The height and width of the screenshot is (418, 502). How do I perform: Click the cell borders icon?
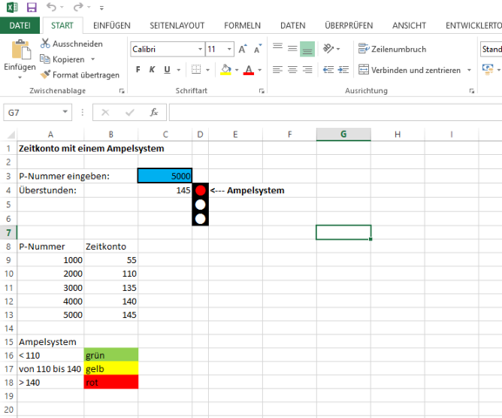pos(196,70)
